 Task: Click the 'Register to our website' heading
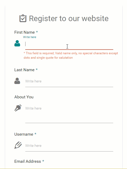69,19
